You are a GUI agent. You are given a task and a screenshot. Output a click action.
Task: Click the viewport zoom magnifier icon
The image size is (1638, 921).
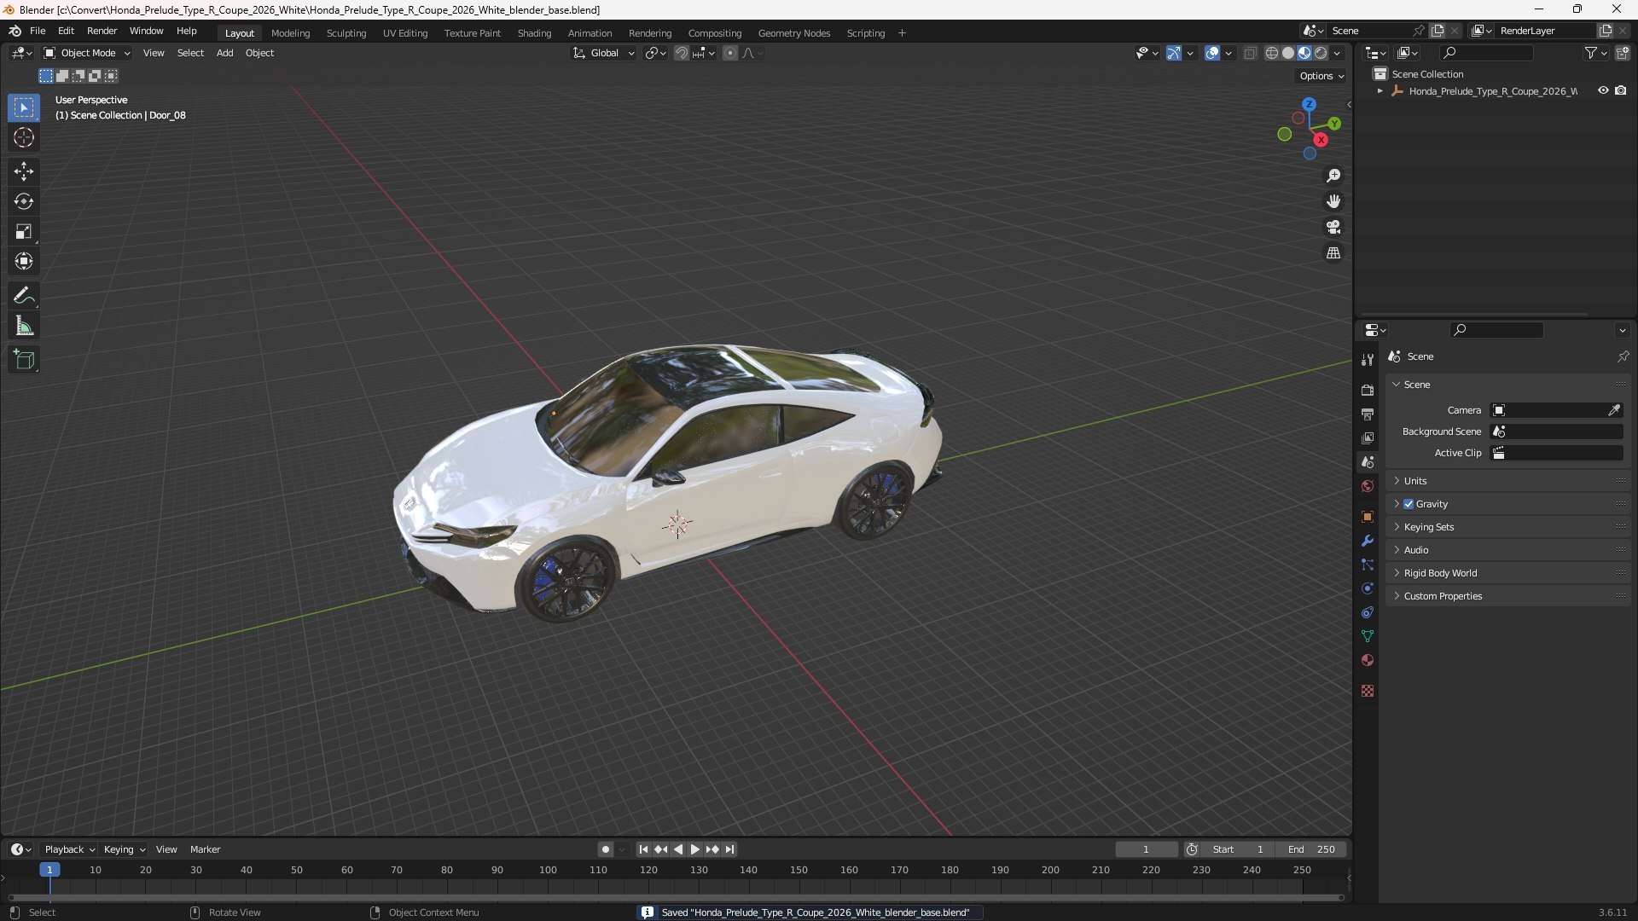click(1333, 176)
